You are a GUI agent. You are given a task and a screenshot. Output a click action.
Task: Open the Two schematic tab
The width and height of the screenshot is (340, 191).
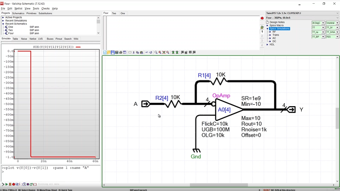pos(114,13)
